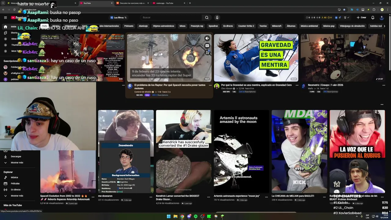Select the Freestyle rap chip

coord(197,26)
